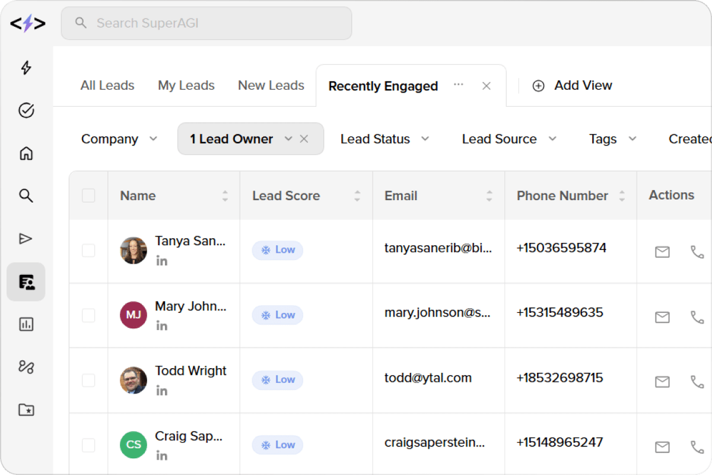Go to Home icon in sidebar
The width and height of the screenshot is (712, 475).
(x=26, y=154)
